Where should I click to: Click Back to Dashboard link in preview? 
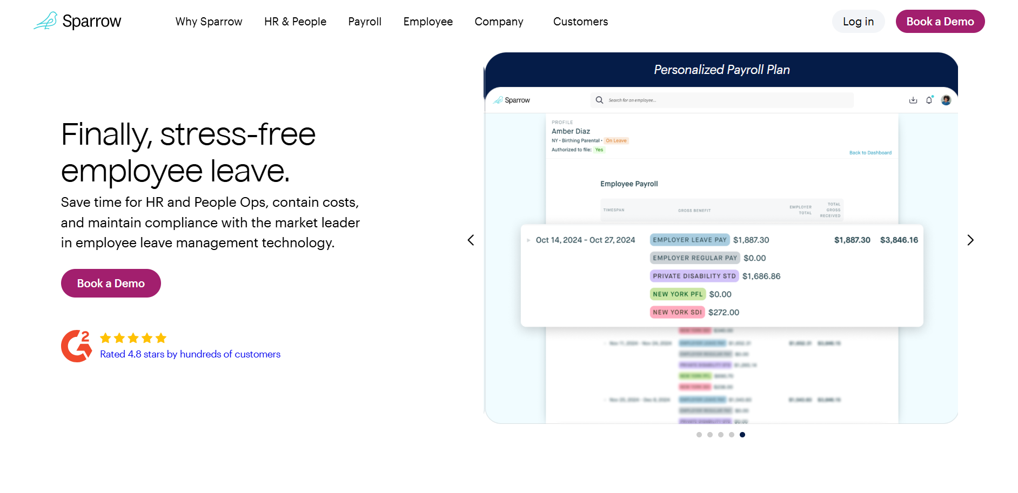point(870,153)
